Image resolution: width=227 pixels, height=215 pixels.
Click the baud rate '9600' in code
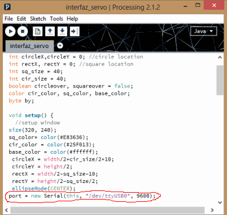coord(143,196)
